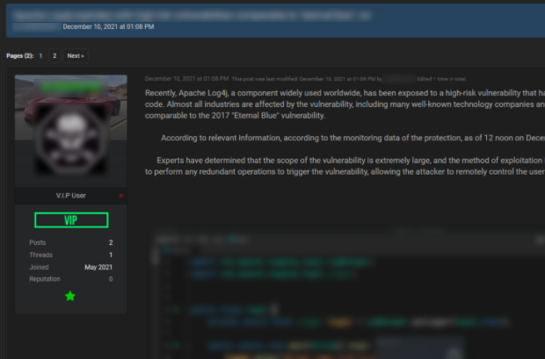
Task: Click the green reputation star
Action: click(70, 296)
